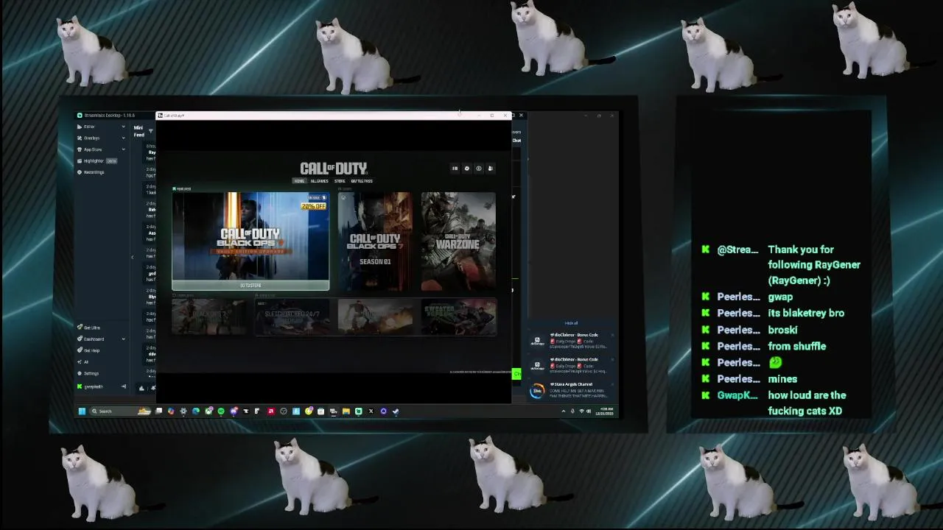This screenshot has height=530, width=943.
Task: Expand the Overlays dropdown chevron
Action: [x=123, y=138]
